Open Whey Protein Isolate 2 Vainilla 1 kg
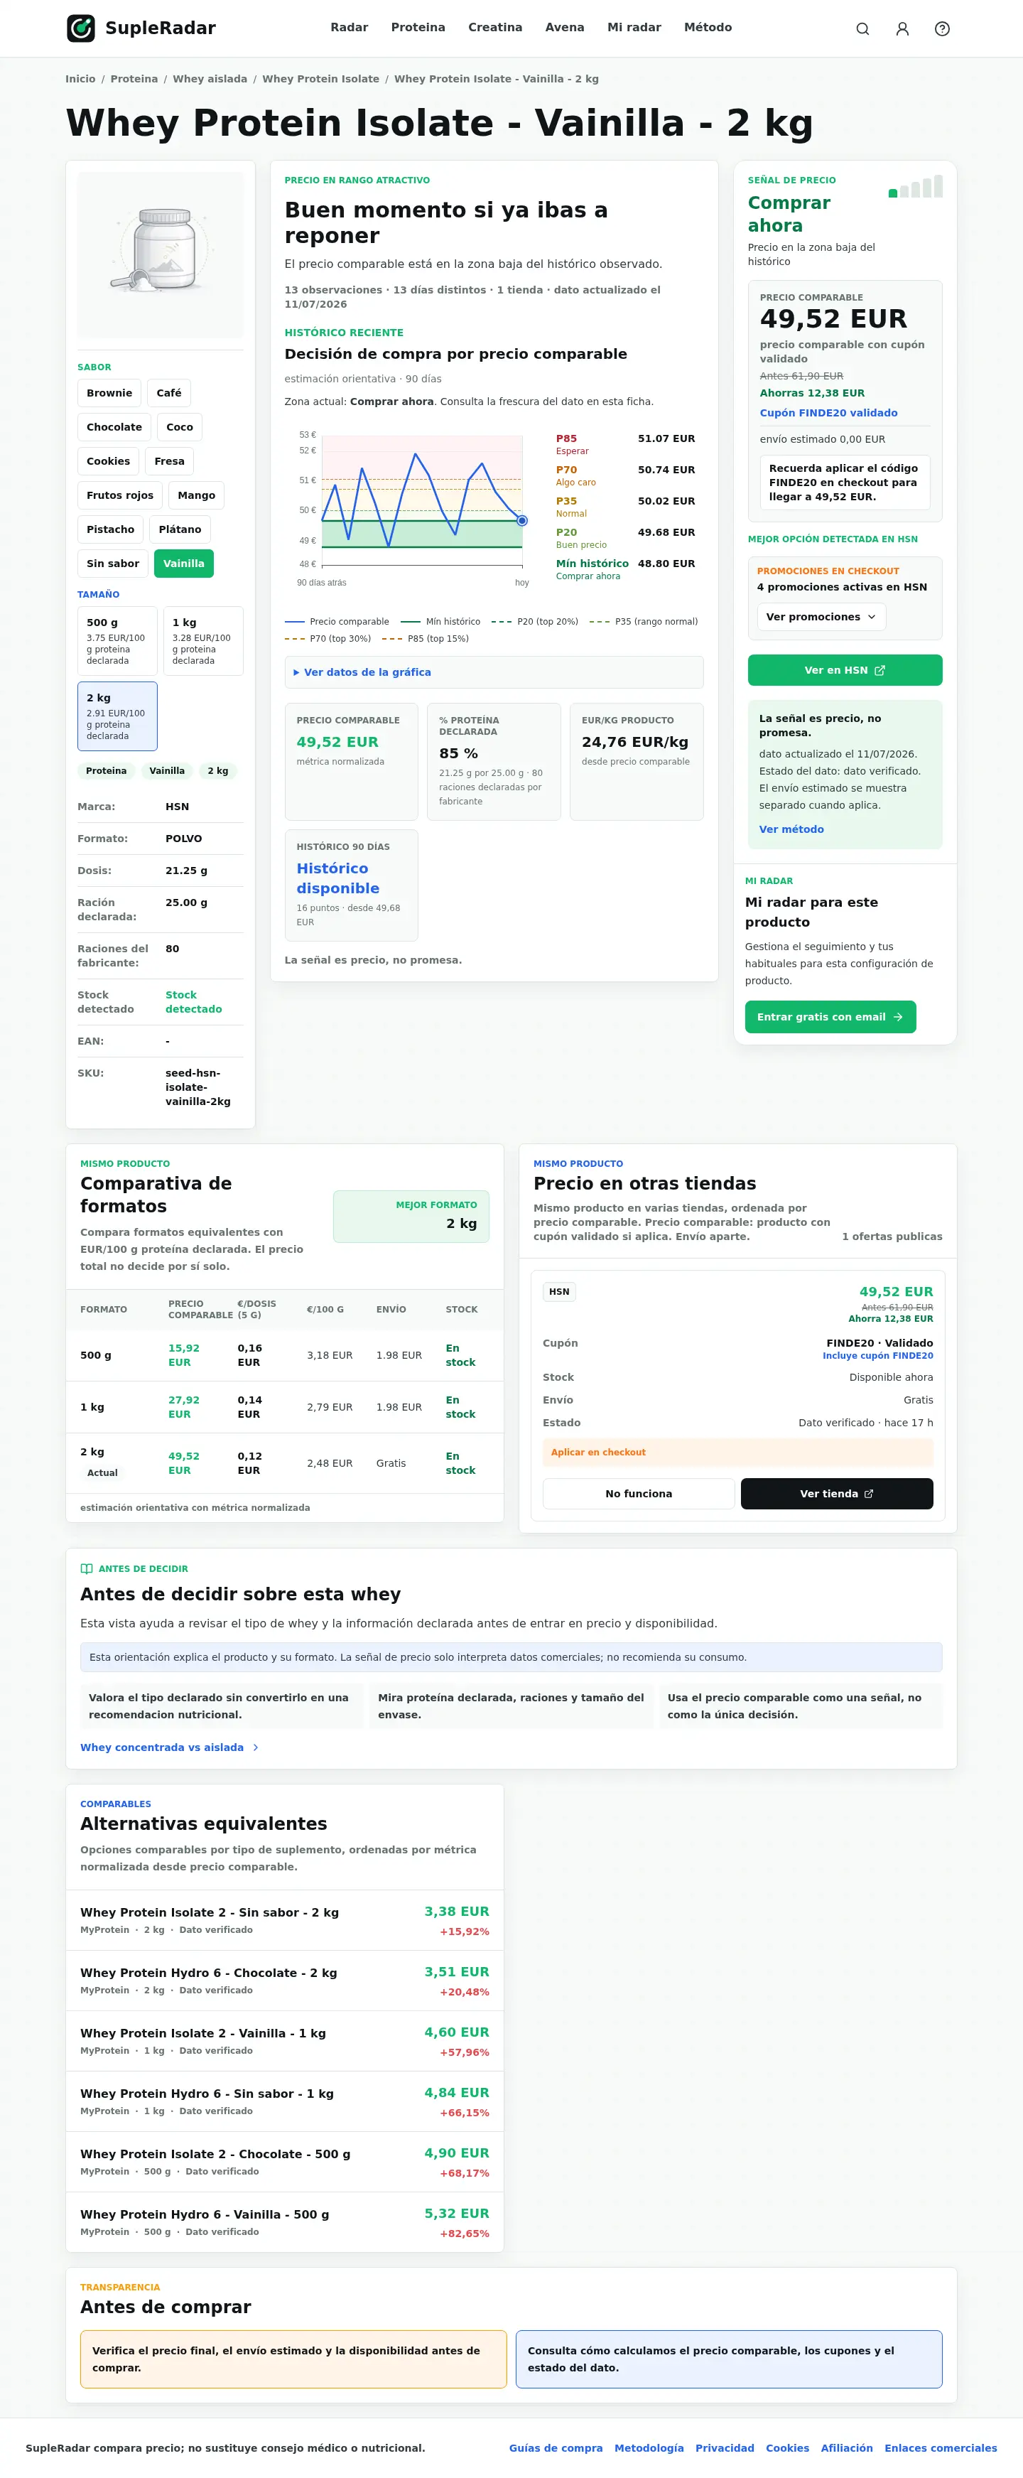The height and width of the screenshot is (2478, 1023). point(285,2041)
